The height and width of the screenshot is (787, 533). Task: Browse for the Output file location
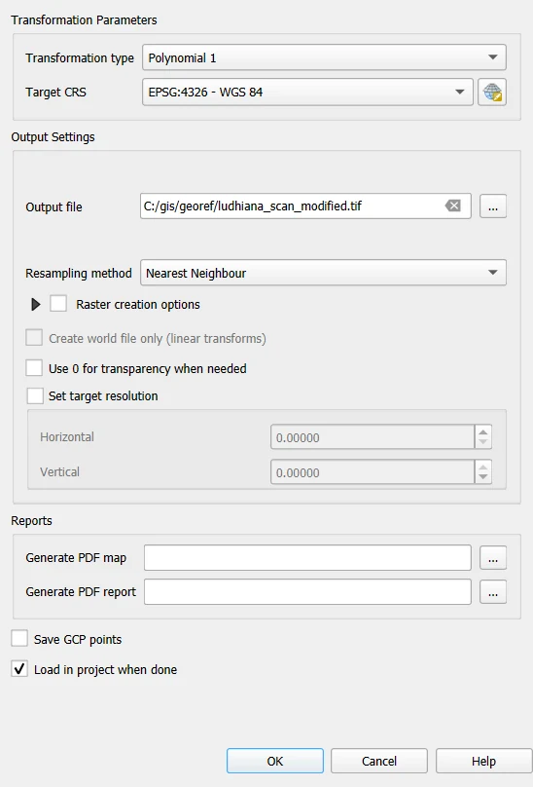pyautogui.click(x=493, y=206)
